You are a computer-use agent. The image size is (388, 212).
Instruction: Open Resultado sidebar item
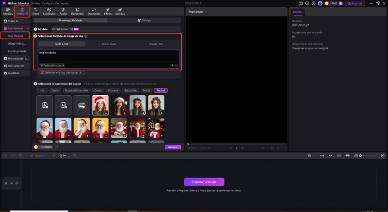point(16,73)
